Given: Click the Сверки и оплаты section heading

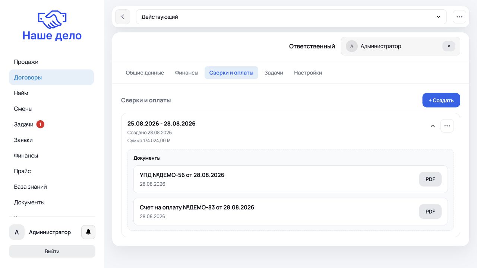Looking at the screenshot, I should click(x=146, y=100).
